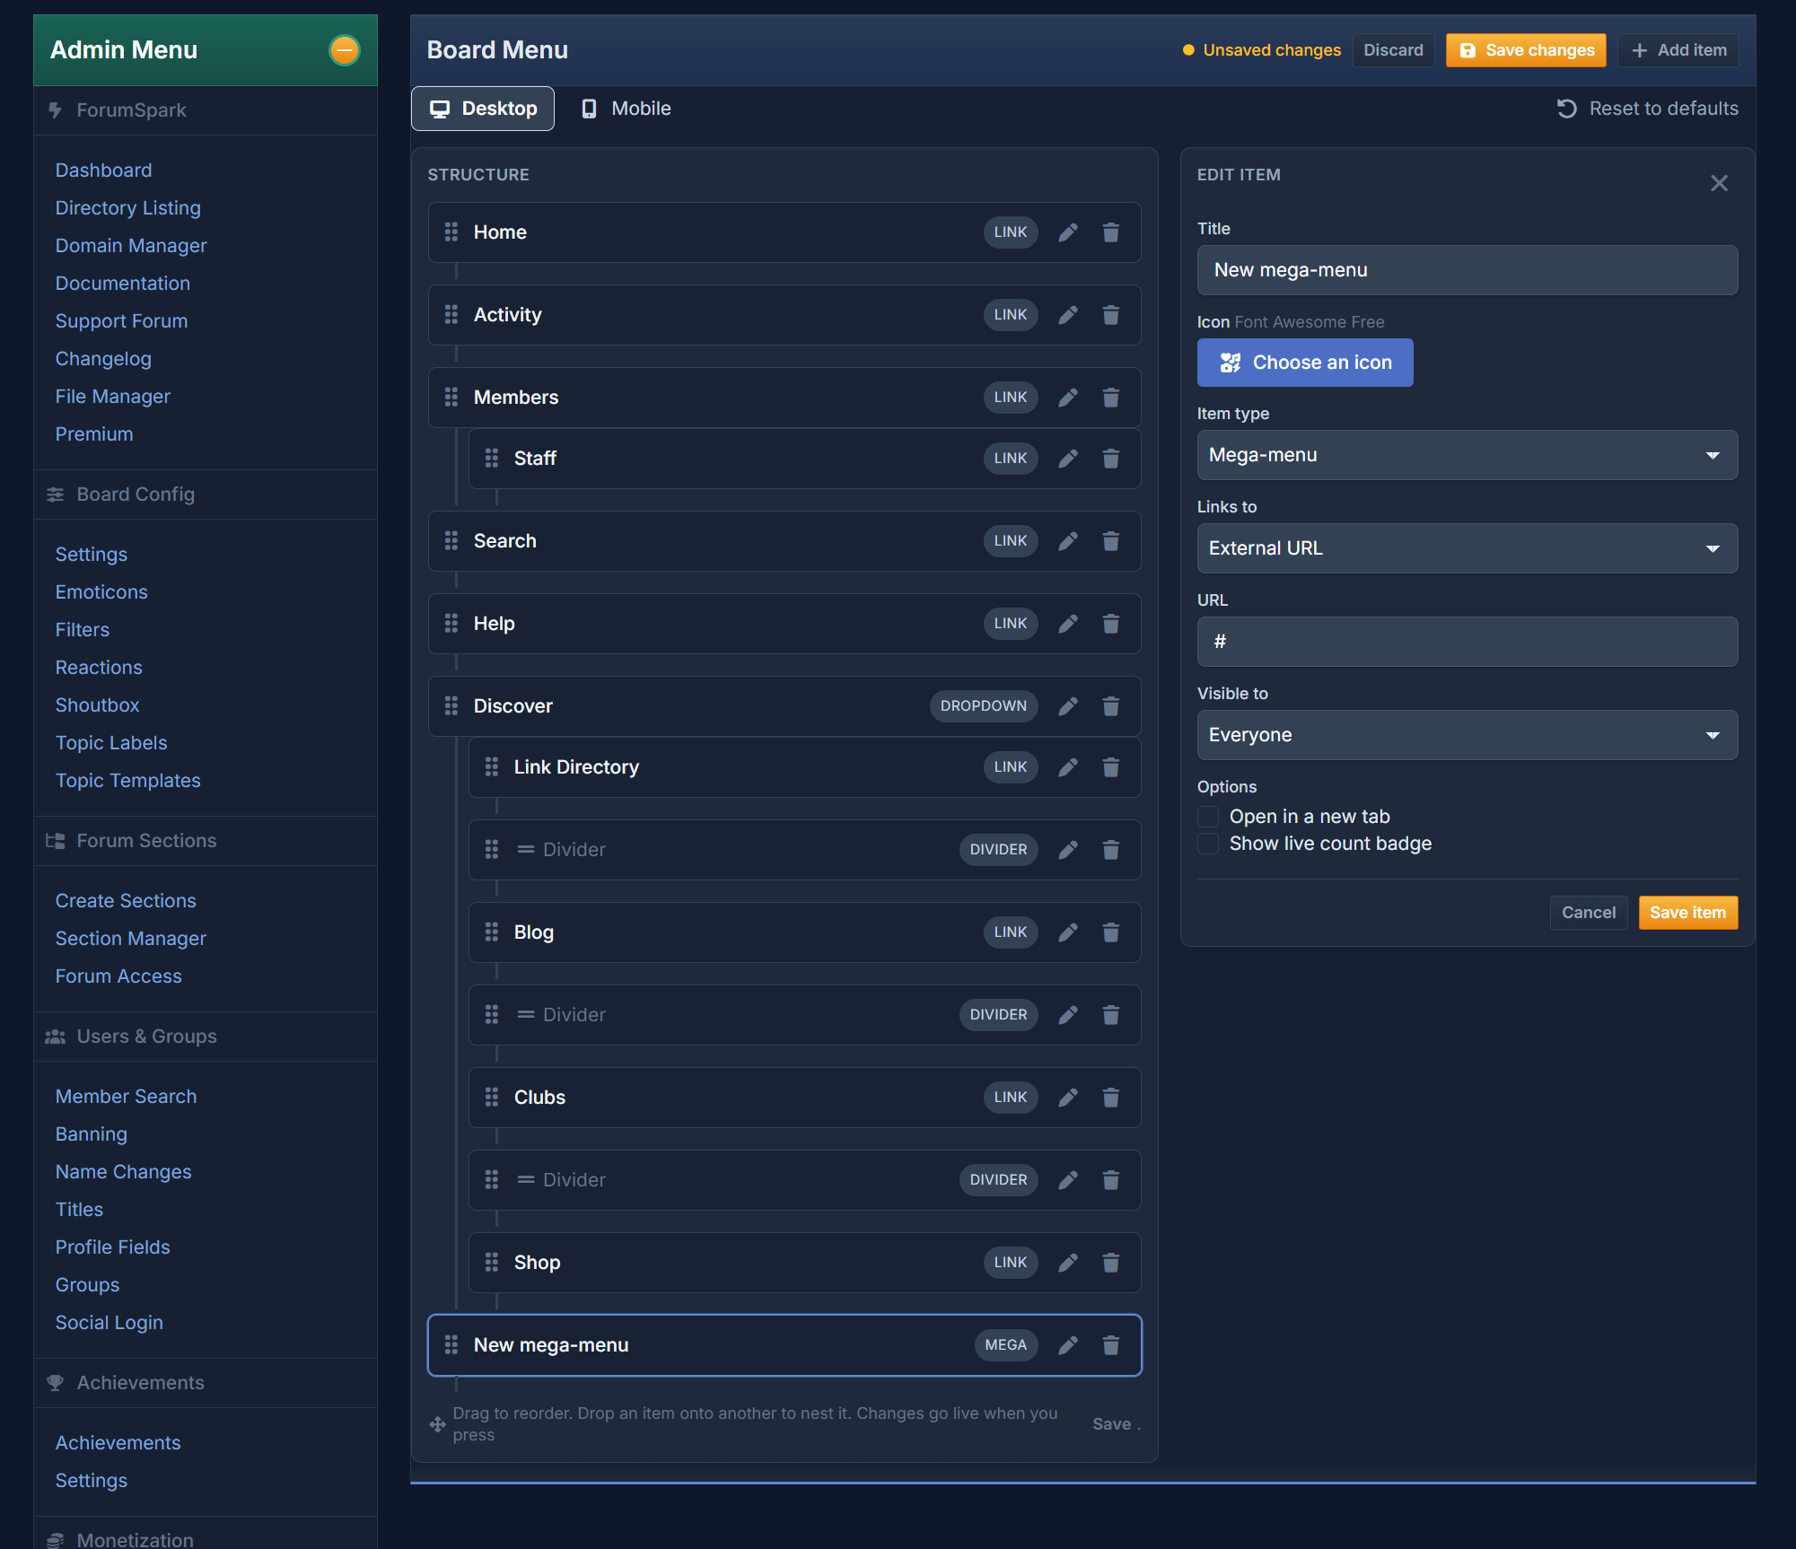Delete the Help menu item

tap(1110, 624)
